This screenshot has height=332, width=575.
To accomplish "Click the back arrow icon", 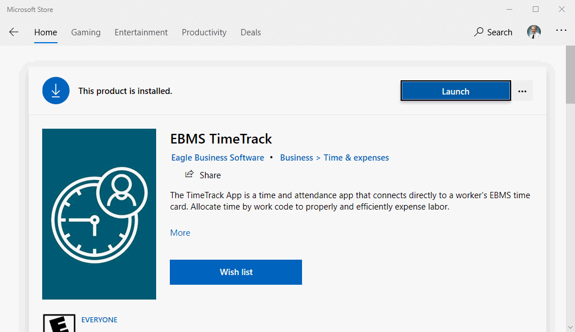I will tap(14, 32).
